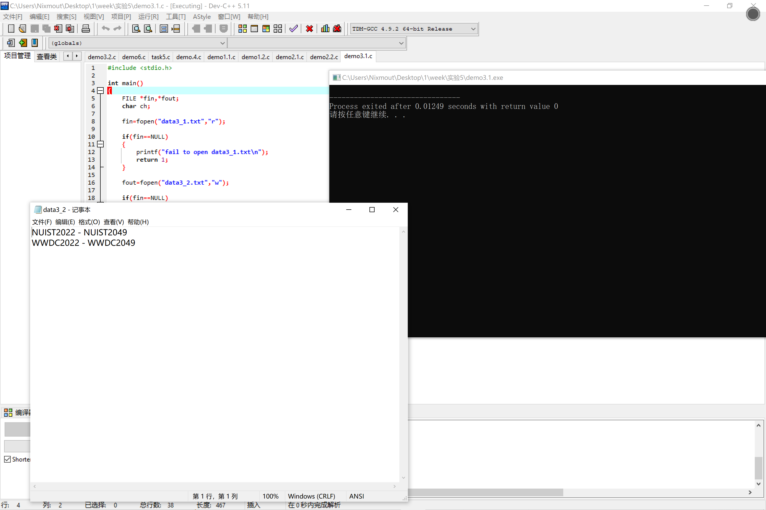Viewport: 766px width, 510px height.
Task: Click the Profile analysis bar-chart icon
Action: [325, 29]
